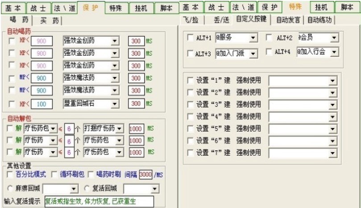Click the HP threshold field showing 100
Screen dimensions: 361x208
[41, 104]
